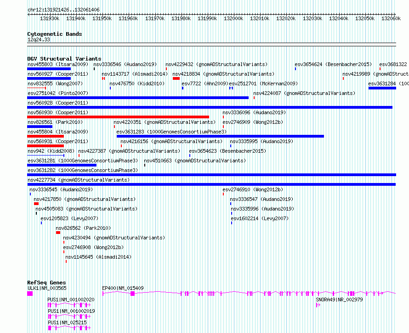Select nsv4505083 gnomAD variant label
Image resolution: width=409 pixels, height=333 pixels.
[x=86, y=209]
